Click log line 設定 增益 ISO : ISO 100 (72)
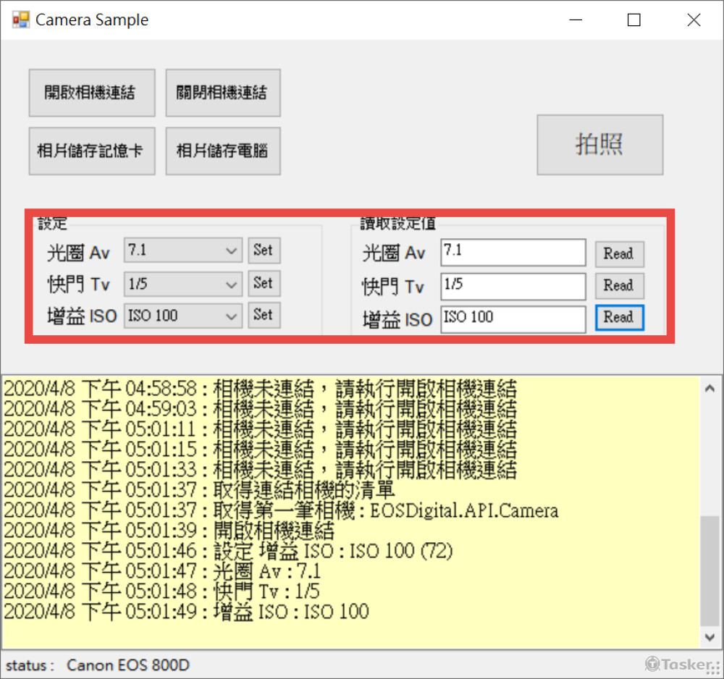Screen dimensions: 724x679 pos(228,551)
